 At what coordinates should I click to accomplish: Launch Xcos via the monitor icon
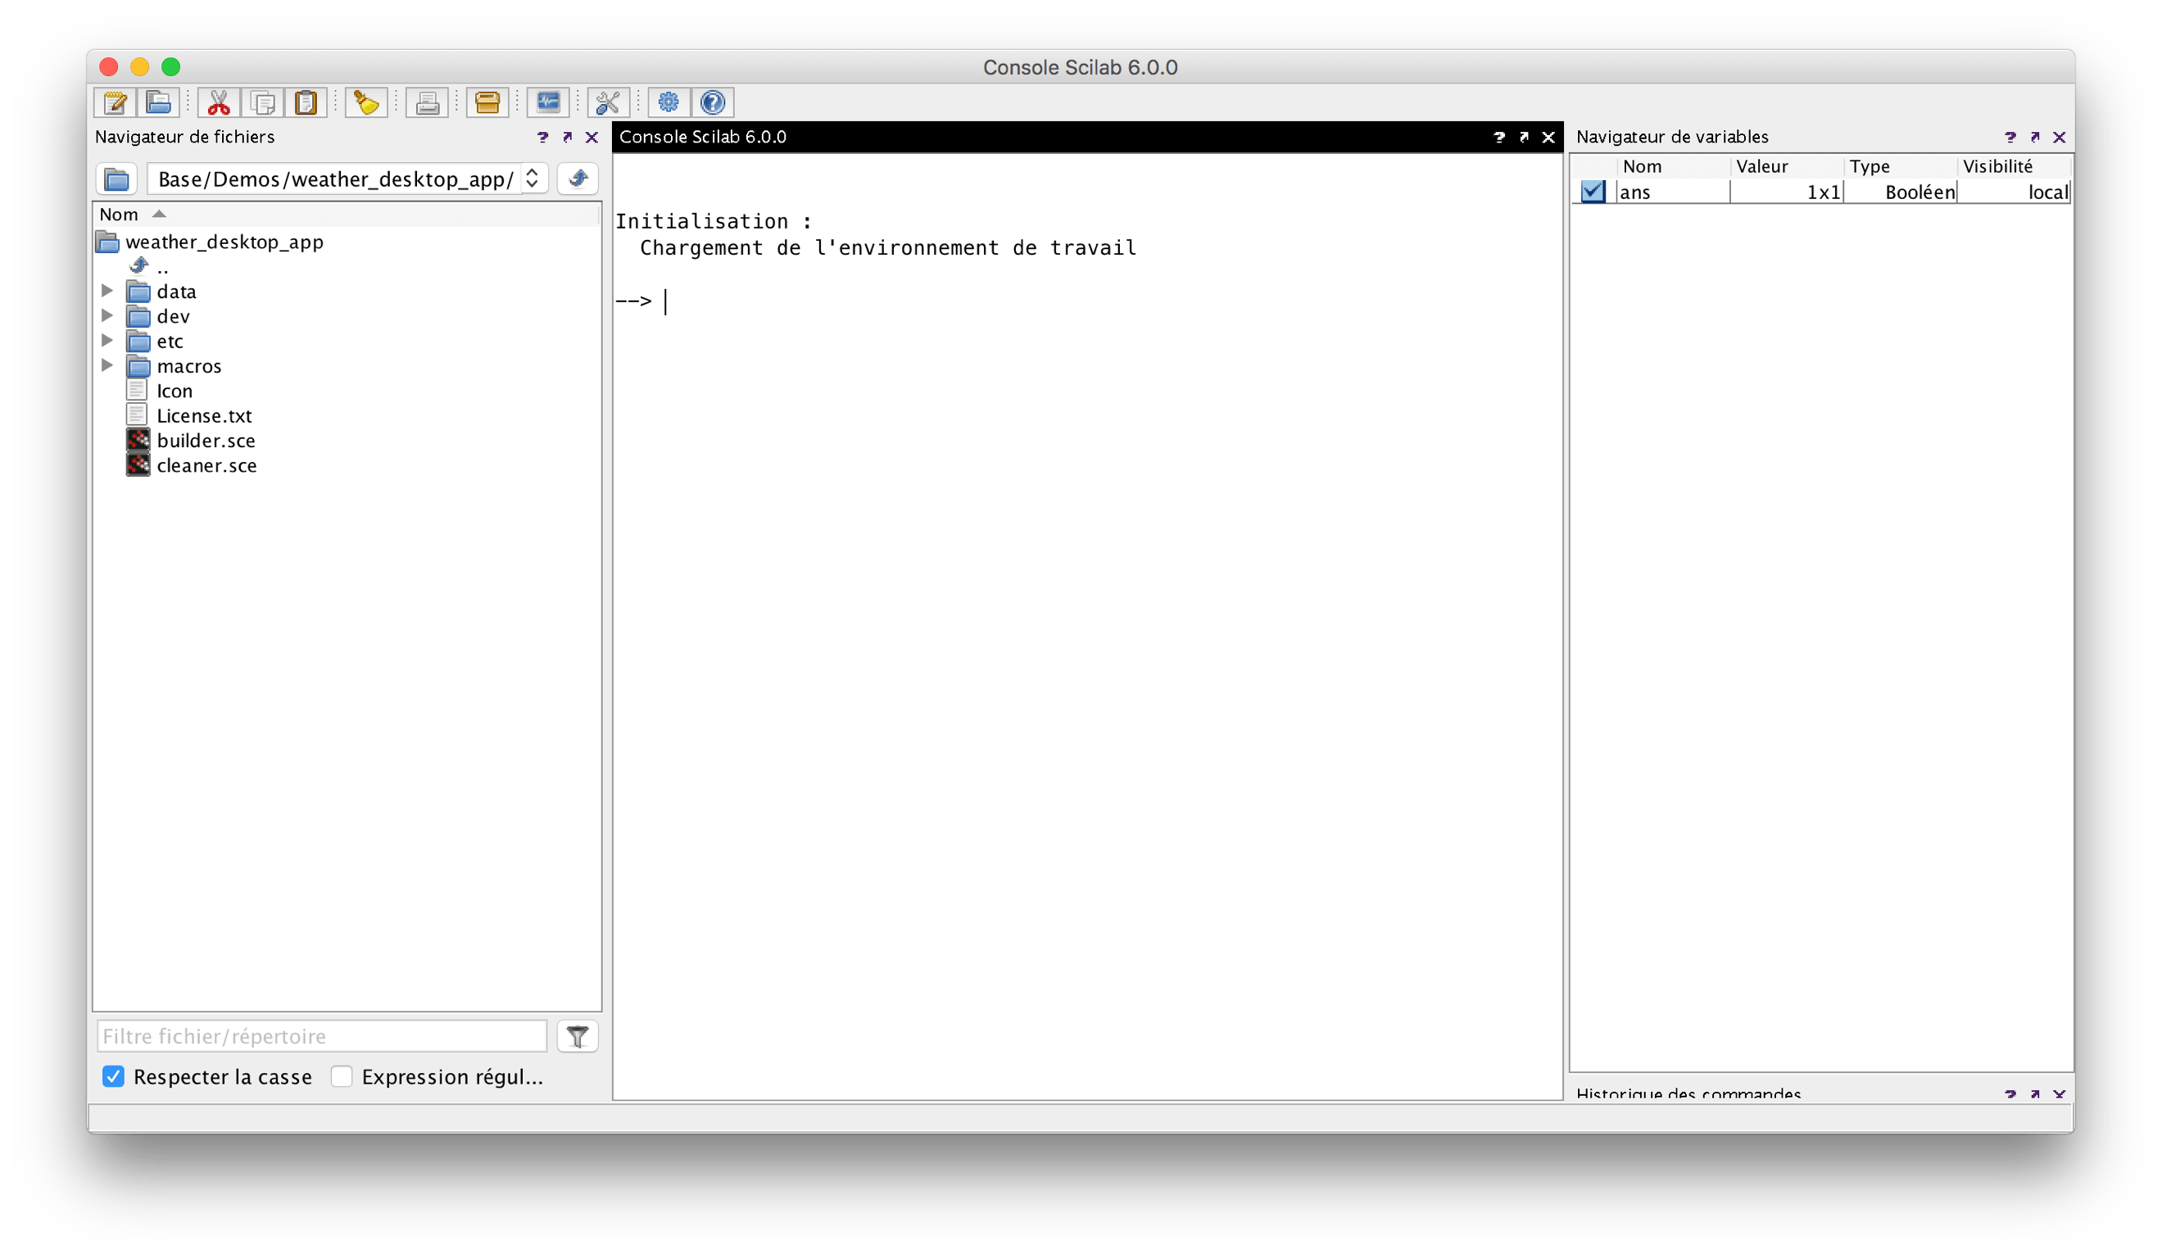[x=548, y=103]
